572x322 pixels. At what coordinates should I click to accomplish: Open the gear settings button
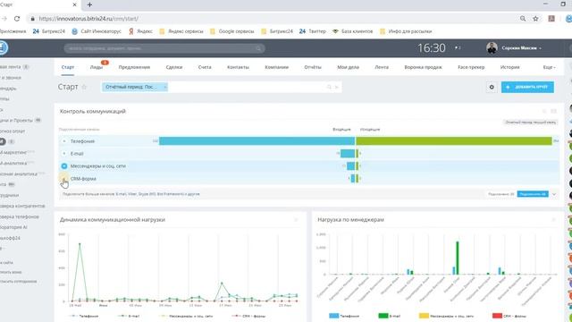pyautogui.click(x=492, y=87)
